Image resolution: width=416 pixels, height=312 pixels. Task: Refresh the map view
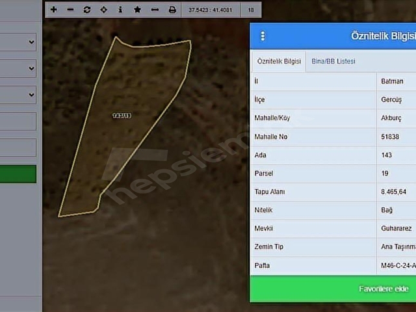tap(87, 10)
